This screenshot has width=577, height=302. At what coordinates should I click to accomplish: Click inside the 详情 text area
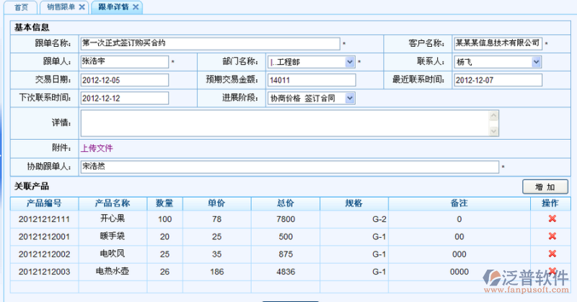(x=285, y=123)
